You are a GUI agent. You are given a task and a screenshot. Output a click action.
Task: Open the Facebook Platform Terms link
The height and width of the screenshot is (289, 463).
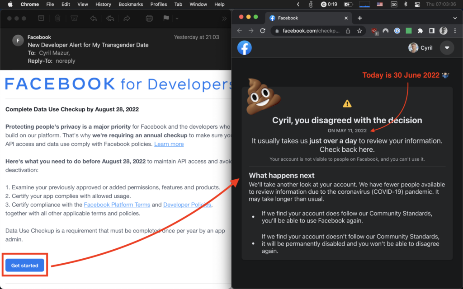(x=117, y=205)
